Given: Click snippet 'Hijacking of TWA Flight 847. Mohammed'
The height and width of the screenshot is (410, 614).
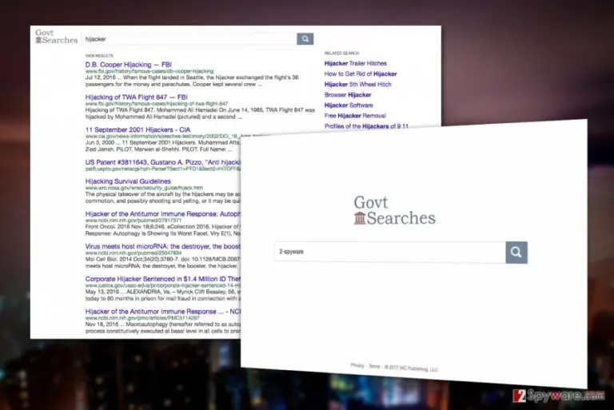Looking at the screenshot, I should coord(200,113).
